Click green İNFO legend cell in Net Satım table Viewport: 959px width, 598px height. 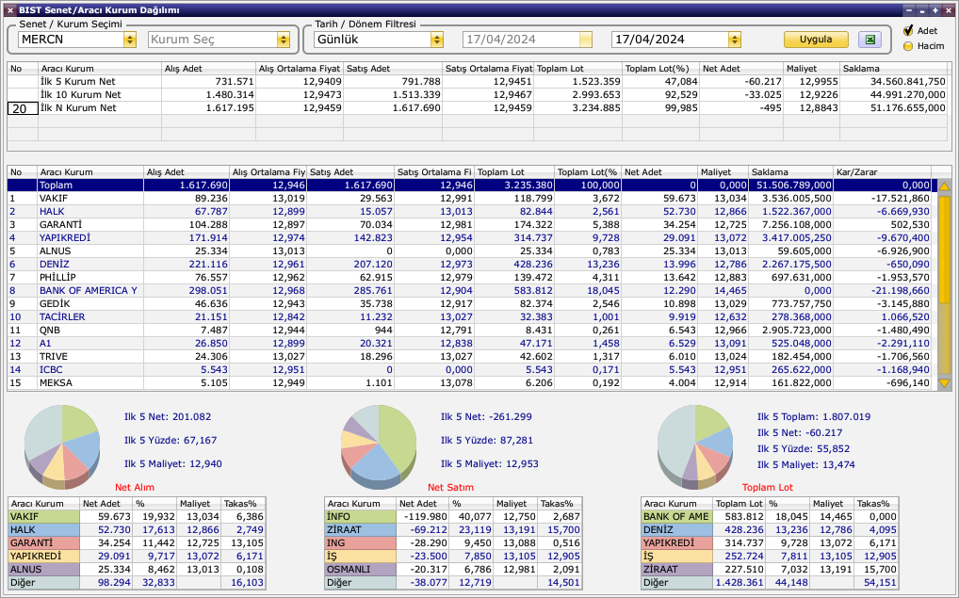pyautogui.click(x=360, y=517)
